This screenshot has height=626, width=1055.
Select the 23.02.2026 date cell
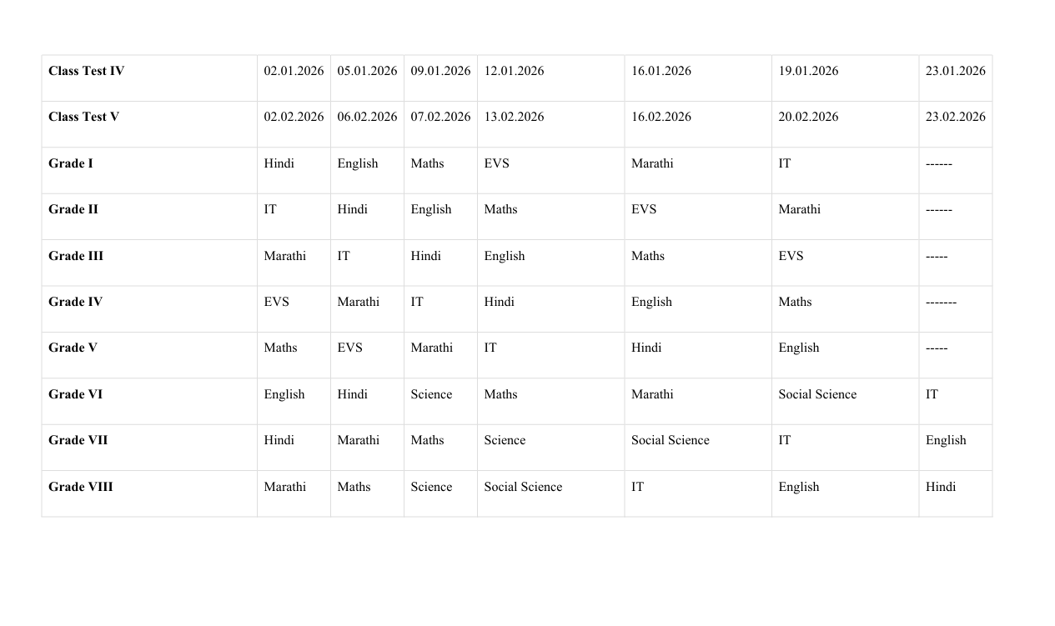(955, 117)
